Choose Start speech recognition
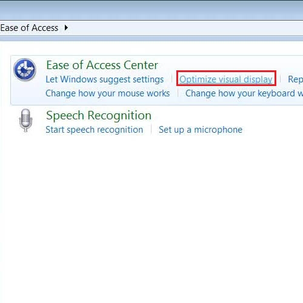Screen dimensions: 303x303 (95, 130)
